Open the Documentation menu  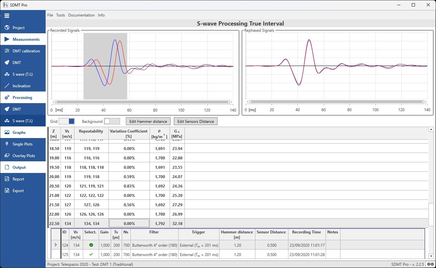point(82,15)
